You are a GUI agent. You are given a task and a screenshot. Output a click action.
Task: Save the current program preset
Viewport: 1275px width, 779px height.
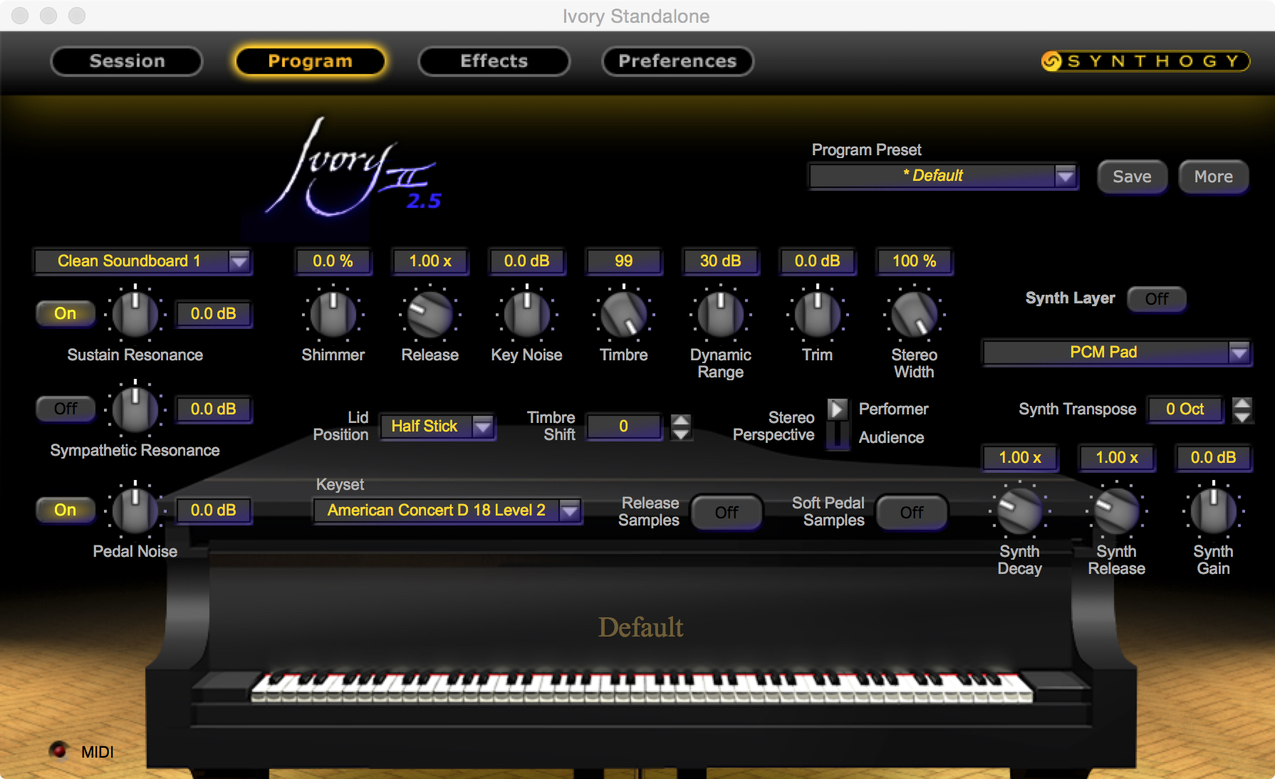point(1131,177)
